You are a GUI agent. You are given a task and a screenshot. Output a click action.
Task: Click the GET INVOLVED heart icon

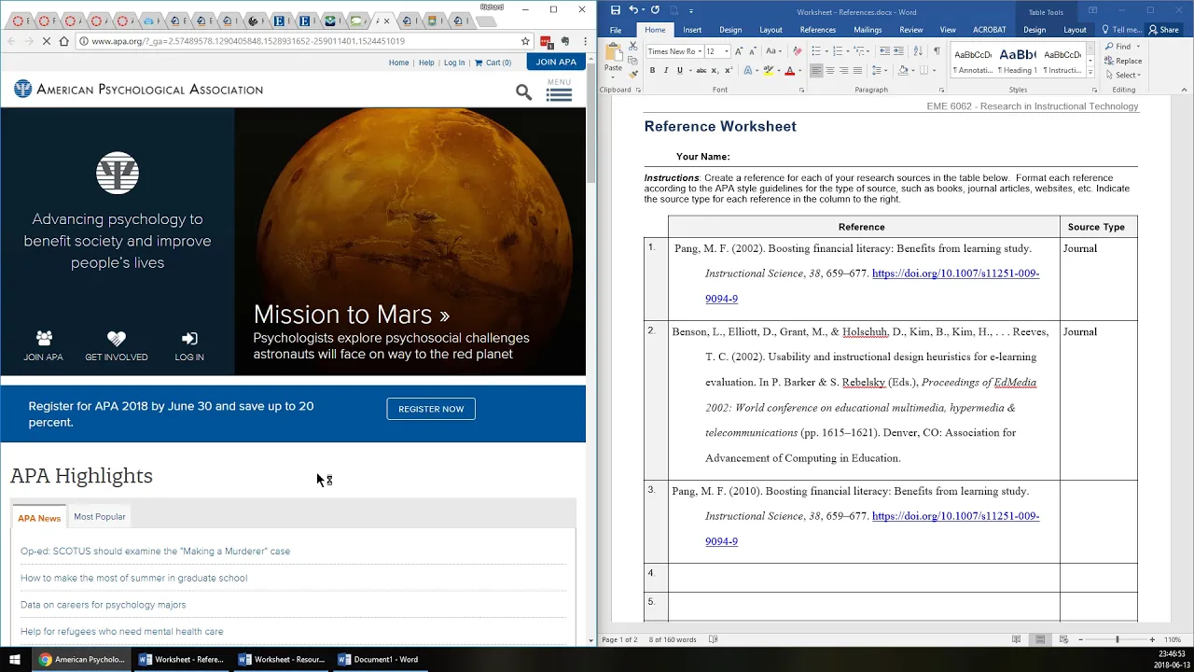[x=116, y=338]
